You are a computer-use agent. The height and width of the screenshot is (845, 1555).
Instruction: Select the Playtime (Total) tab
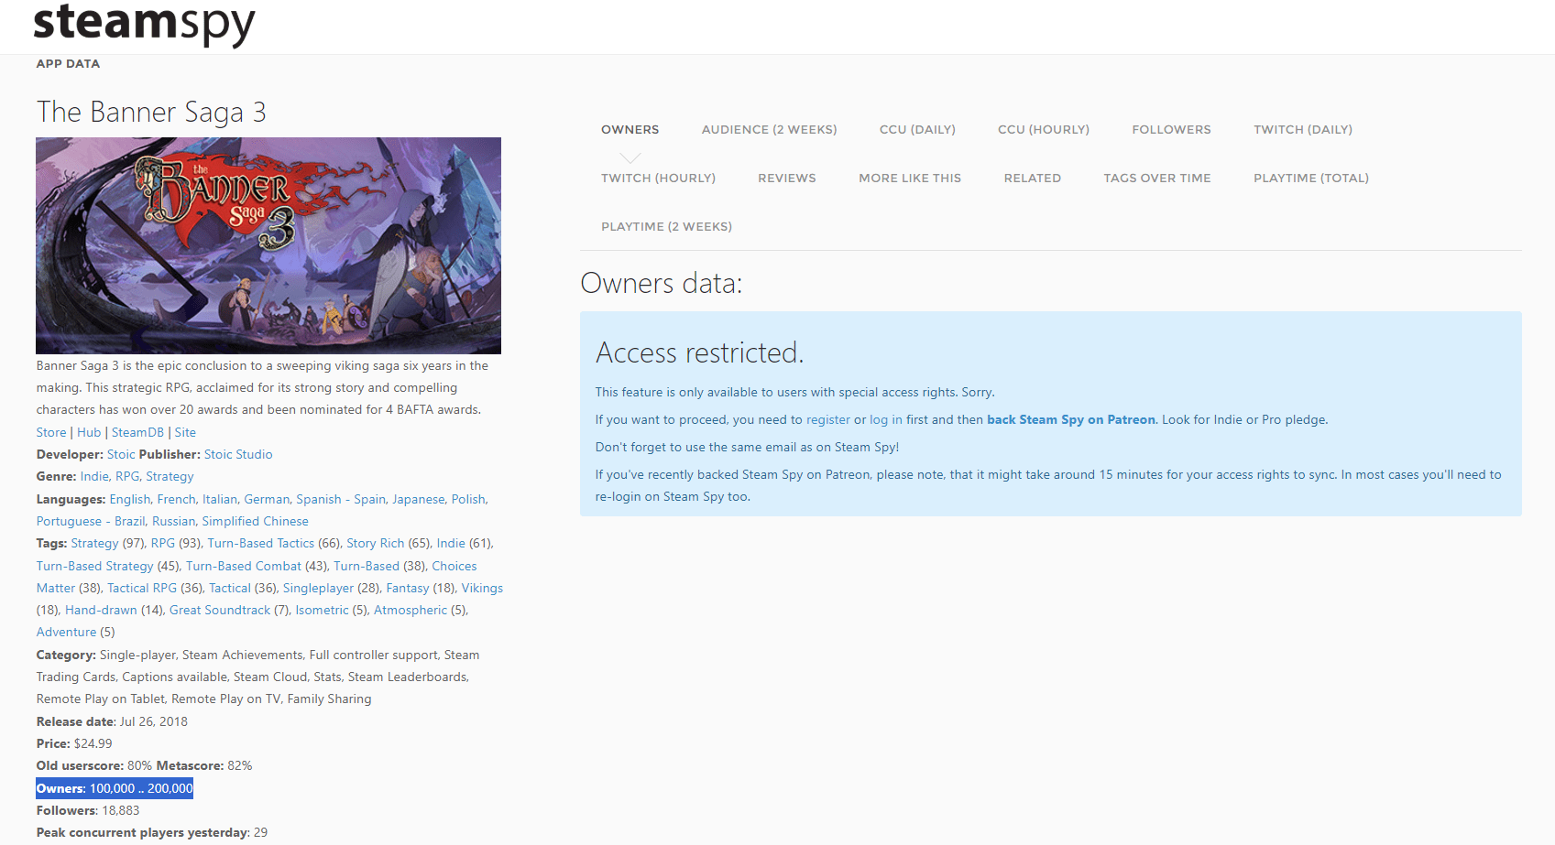pyautogui.click(x=1310, y=179)
